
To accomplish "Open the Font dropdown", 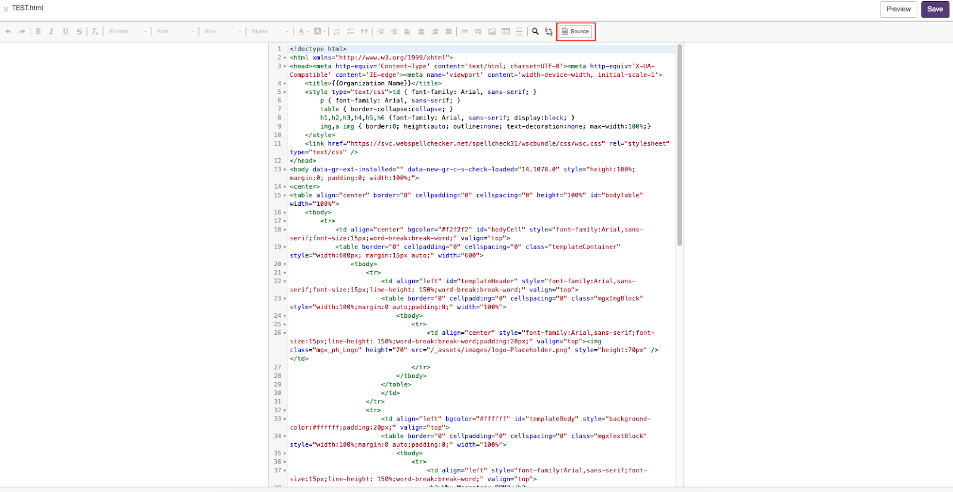I will point(175,32).
